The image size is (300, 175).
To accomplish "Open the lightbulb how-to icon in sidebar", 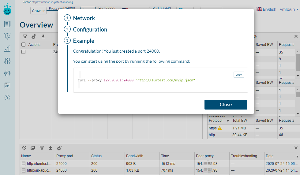I will click(x=7, y=36).
